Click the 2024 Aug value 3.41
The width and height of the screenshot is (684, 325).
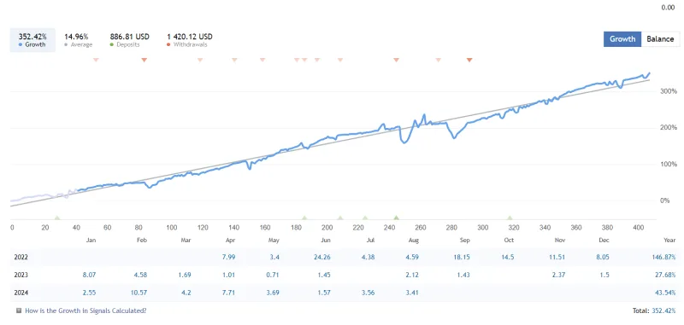(412, 293)
